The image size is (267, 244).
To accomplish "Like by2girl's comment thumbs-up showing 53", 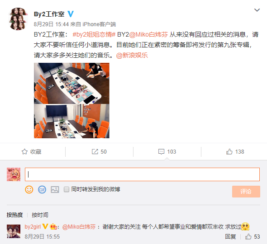I will (248, 236).
